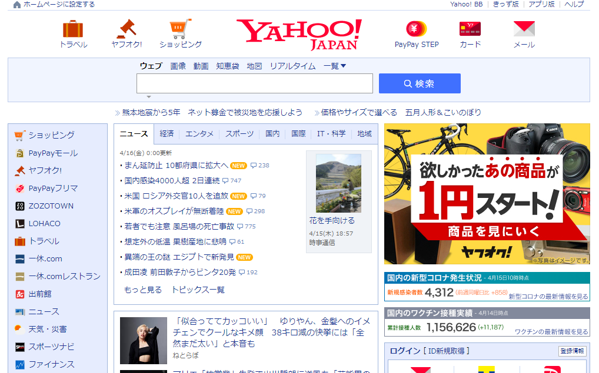Click the ヤフオク 1円スタート banner ad
The image size is (599, 373).
487,194
